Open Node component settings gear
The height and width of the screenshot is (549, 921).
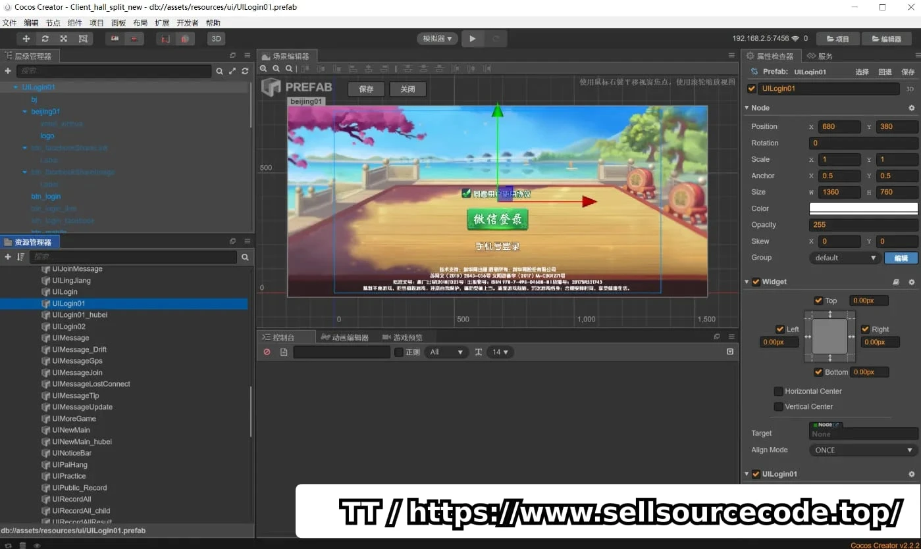[x=912, y=108]
